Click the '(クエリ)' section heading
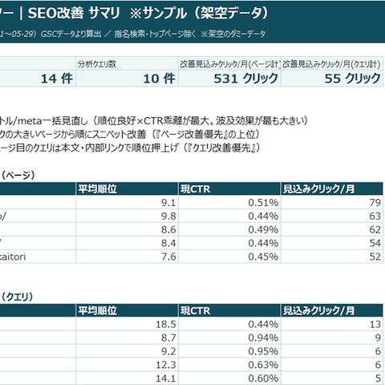This screenshot has height=385, width=385. [18, 297]
